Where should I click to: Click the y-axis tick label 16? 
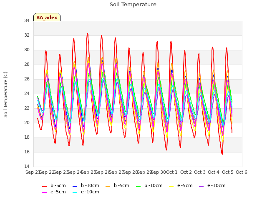27,152
